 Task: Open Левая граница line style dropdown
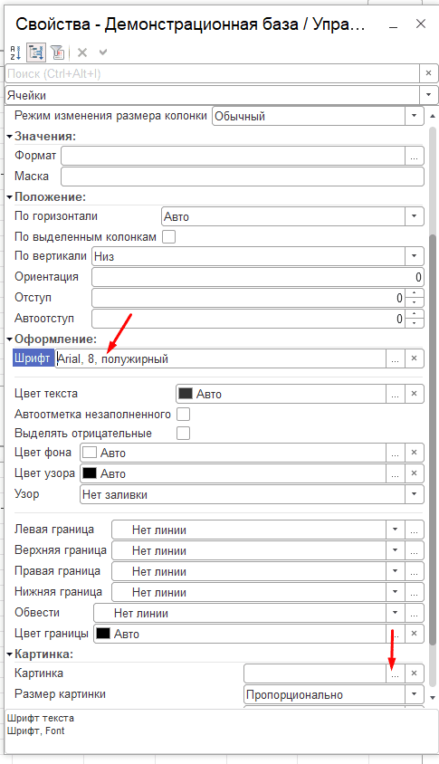pos(396,530)
